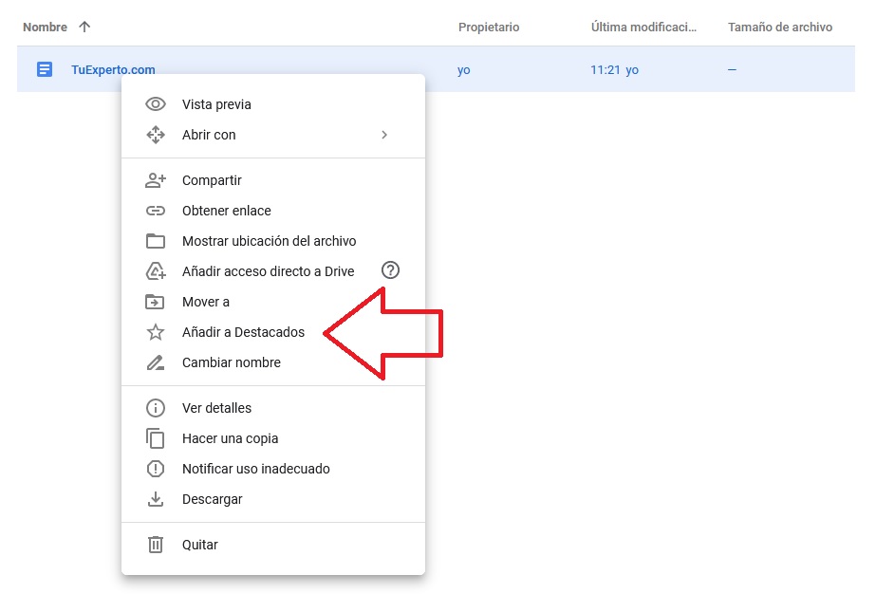Click the help question mark icon
The image size is (876, 612).
[x=390, y=270]
